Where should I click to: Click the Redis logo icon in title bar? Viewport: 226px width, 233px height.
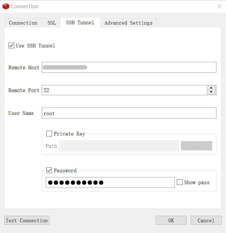tap(6, 6)
